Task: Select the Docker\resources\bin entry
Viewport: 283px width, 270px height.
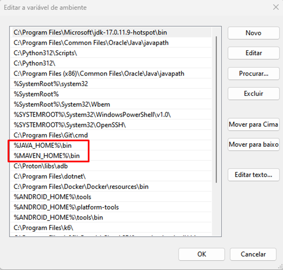Action: pos(111,187)
